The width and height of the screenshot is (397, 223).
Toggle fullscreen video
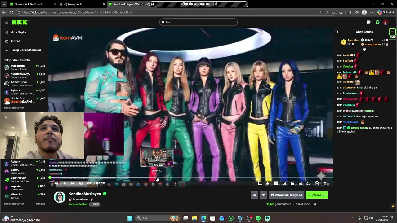pyautogui.click(x=309, y=183)
